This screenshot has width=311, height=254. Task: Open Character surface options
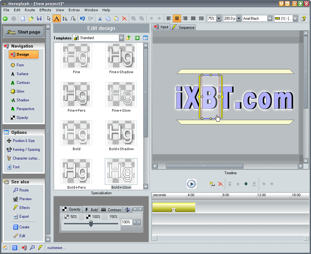click(x=23, y=158)
